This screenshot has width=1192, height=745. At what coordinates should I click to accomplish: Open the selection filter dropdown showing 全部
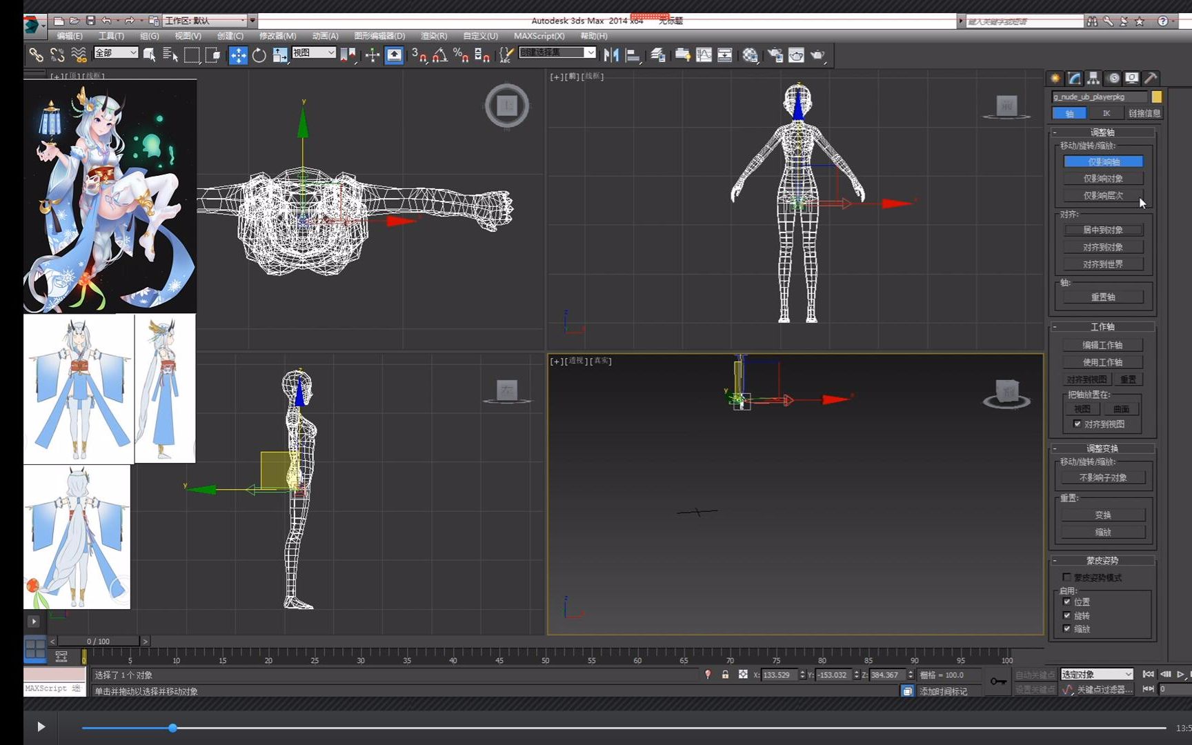[x=116, y=52]
